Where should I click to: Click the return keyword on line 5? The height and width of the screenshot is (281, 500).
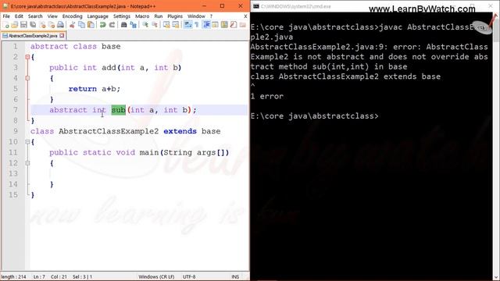[82, 89]
